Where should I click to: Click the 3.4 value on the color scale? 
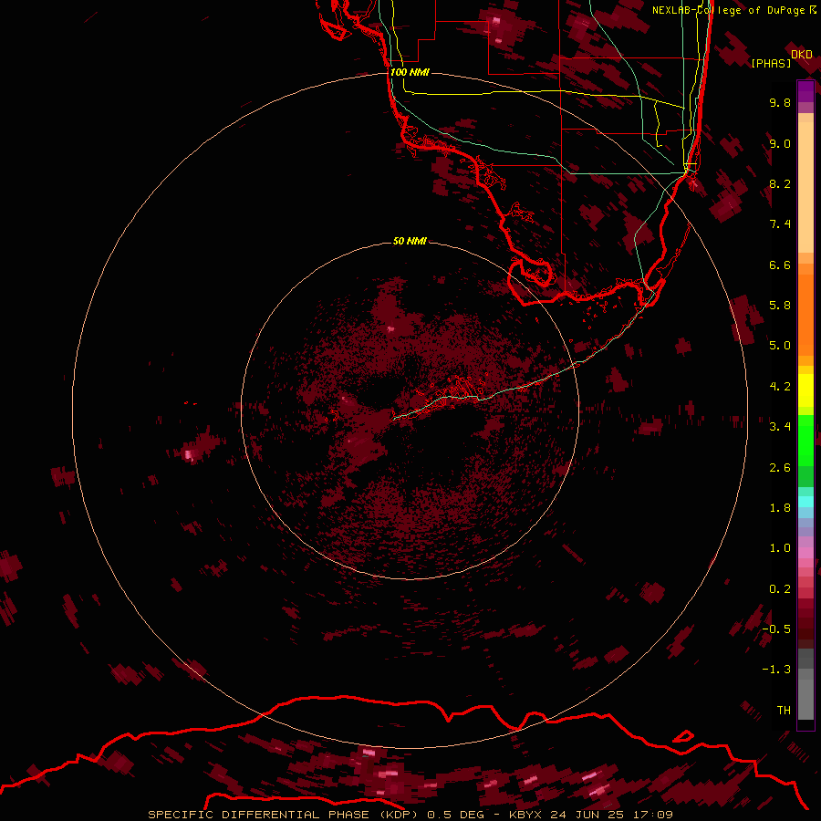tap(780, 427)
